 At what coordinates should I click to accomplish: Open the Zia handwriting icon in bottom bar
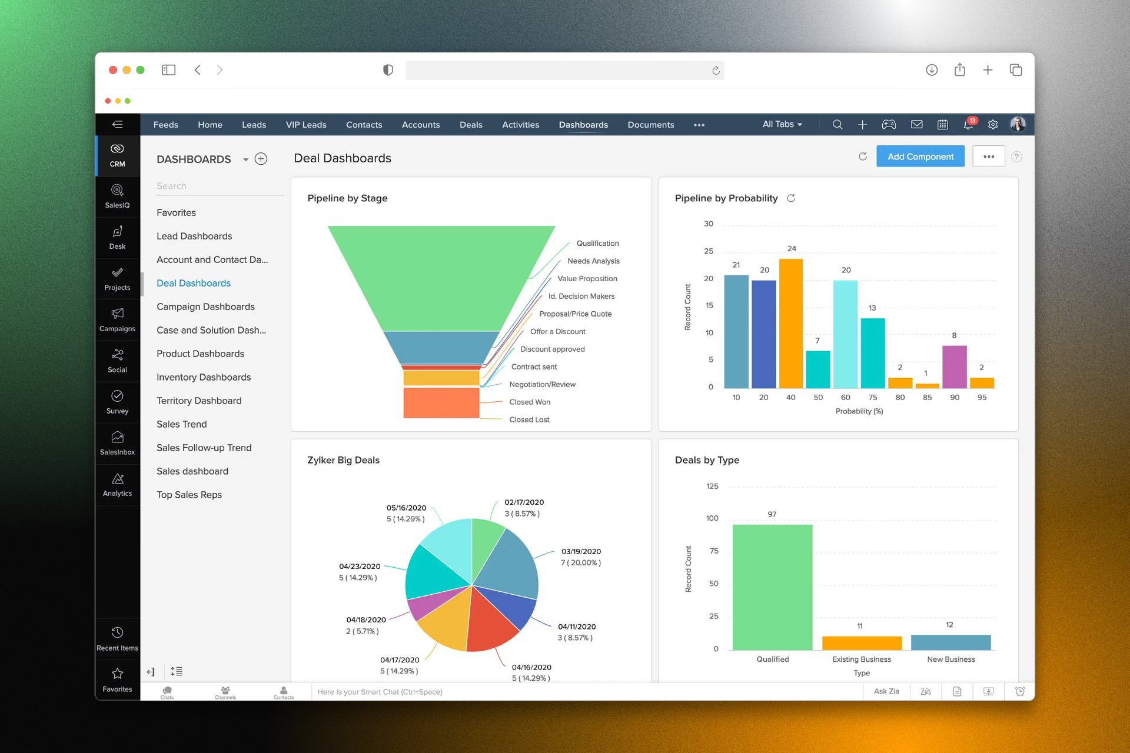coord(926,691)
